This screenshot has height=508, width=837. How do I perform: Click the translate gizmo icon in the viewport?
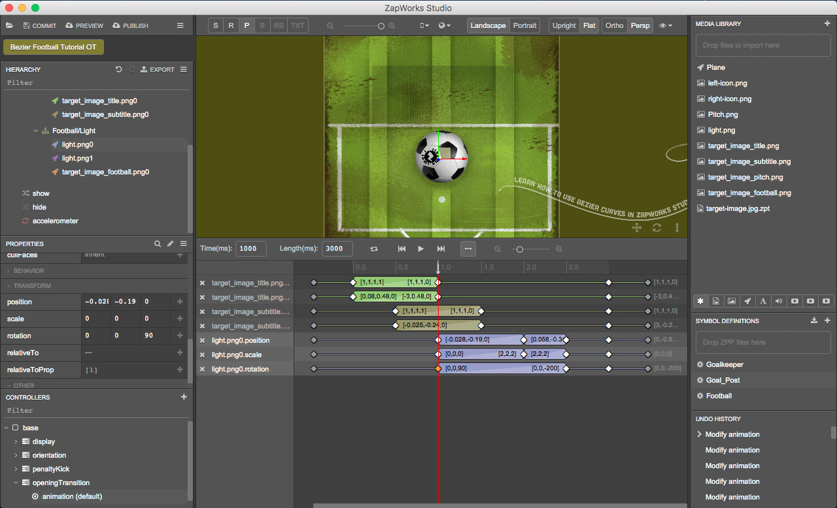click(636, 227)
